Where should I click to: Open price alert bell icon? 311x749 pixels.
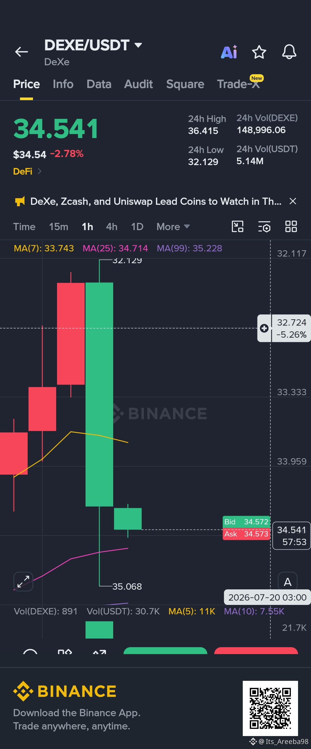289,52
